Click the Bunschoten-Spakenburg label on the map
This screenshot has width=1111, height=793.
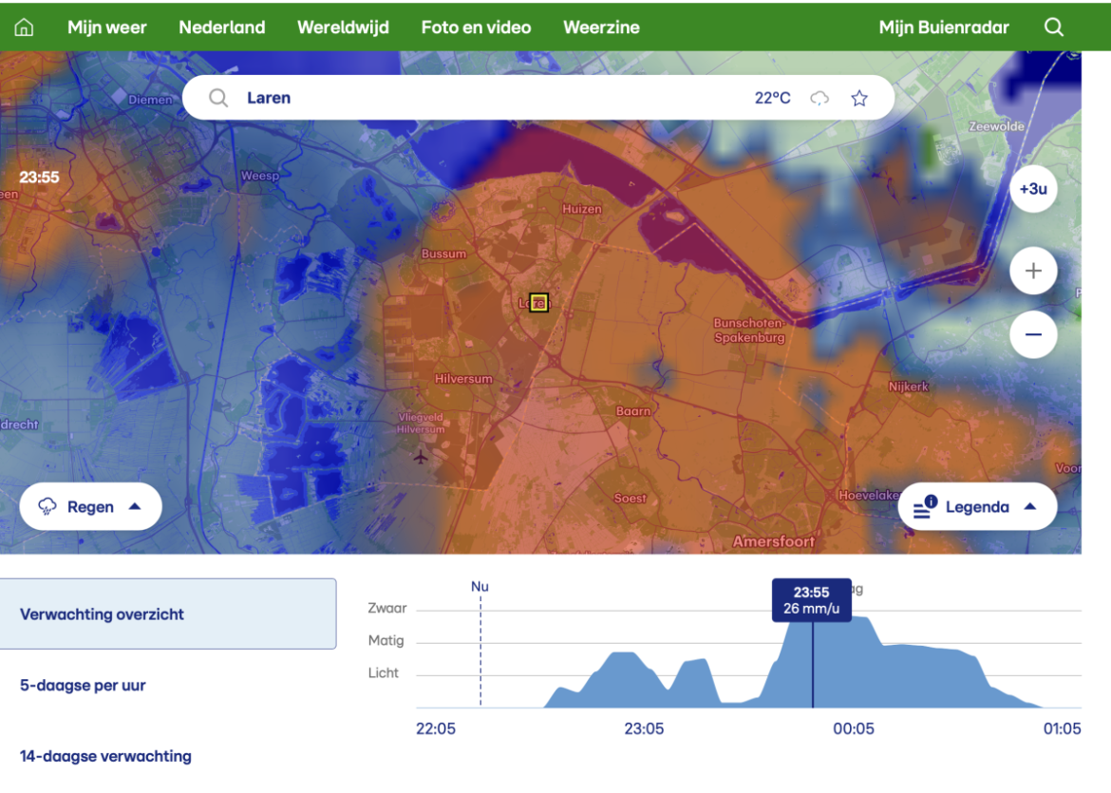[749, 330]
